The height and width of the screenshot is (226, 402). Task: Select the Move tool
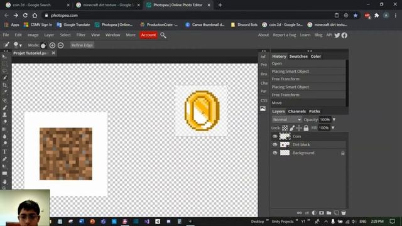click(x=4, y=56)
